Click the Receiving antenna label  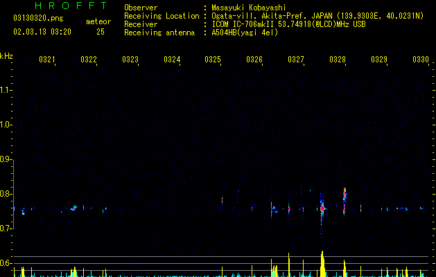point(159,33)
